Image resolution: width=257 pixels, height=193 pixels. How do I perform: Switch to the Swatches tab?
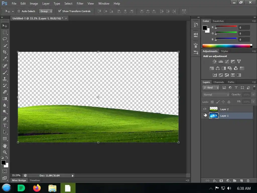tap(218, 21)
